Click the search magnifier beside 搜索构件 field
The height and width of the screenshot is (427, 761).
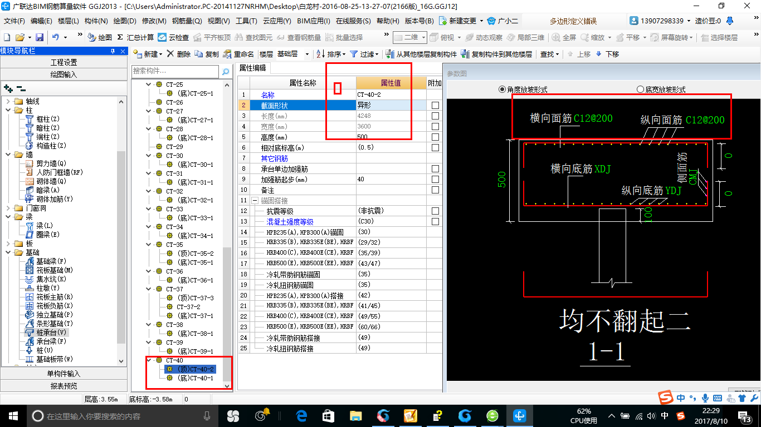(x=225, y=72)
